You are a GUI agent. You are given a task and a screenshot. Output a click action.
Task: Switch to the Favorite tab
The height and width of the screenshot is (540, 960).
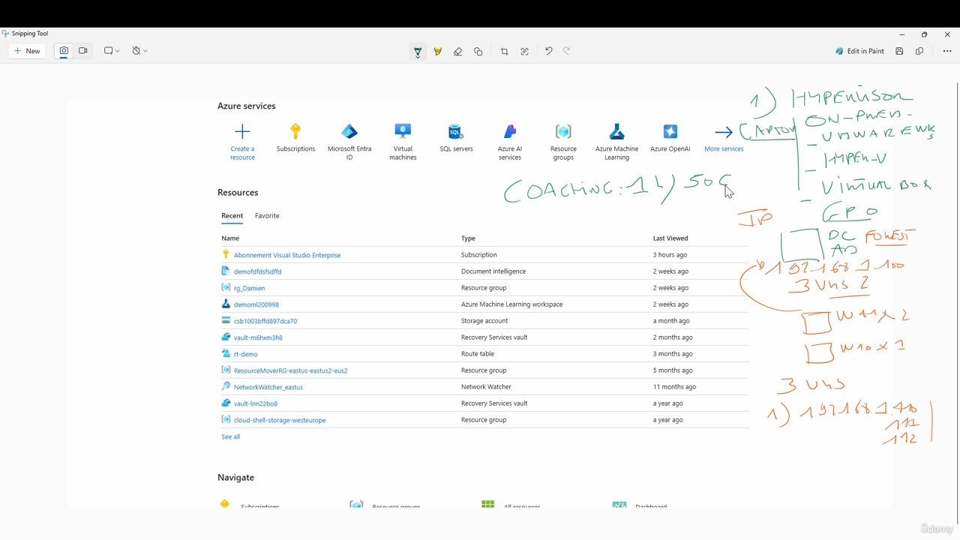tap(267, 216)
